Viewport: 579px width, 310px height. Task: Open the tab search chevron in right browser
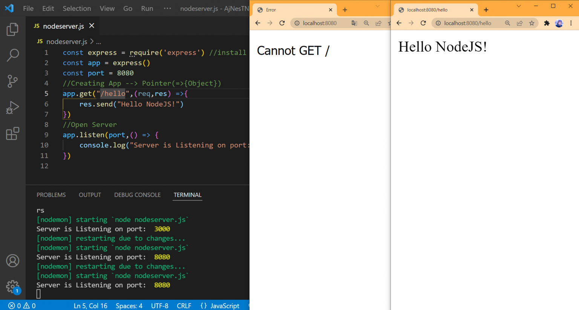point(519,6)
